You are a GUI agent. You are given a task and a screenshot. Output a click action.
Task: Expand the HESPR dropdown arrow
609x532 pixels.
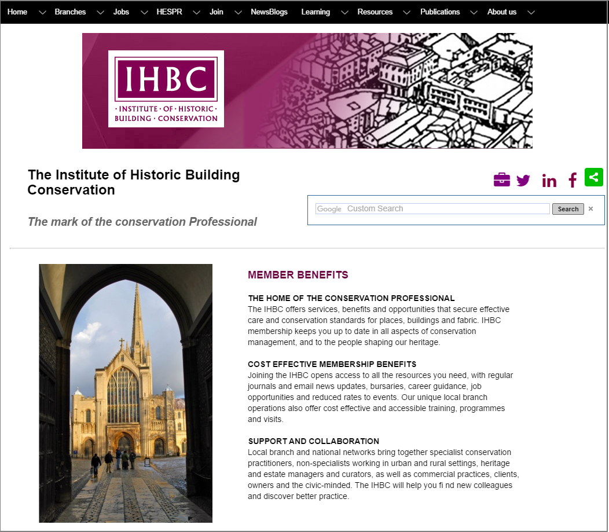[x=196, y=13]
